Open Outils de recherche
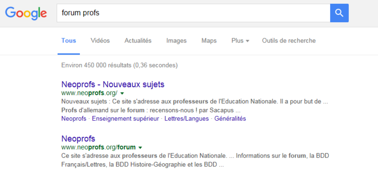The height and width of the screenshot is (174, 378). 289,41
